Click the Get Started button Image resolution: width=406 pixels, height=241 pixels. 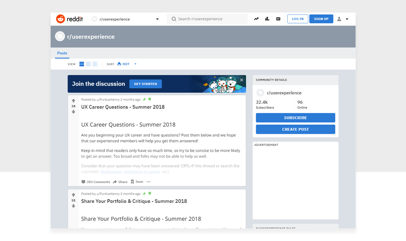145,84
